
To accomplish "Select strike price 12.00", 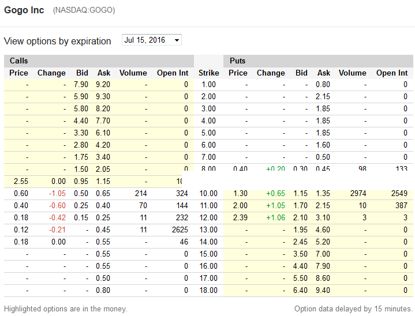I will (x=208, y=217).
